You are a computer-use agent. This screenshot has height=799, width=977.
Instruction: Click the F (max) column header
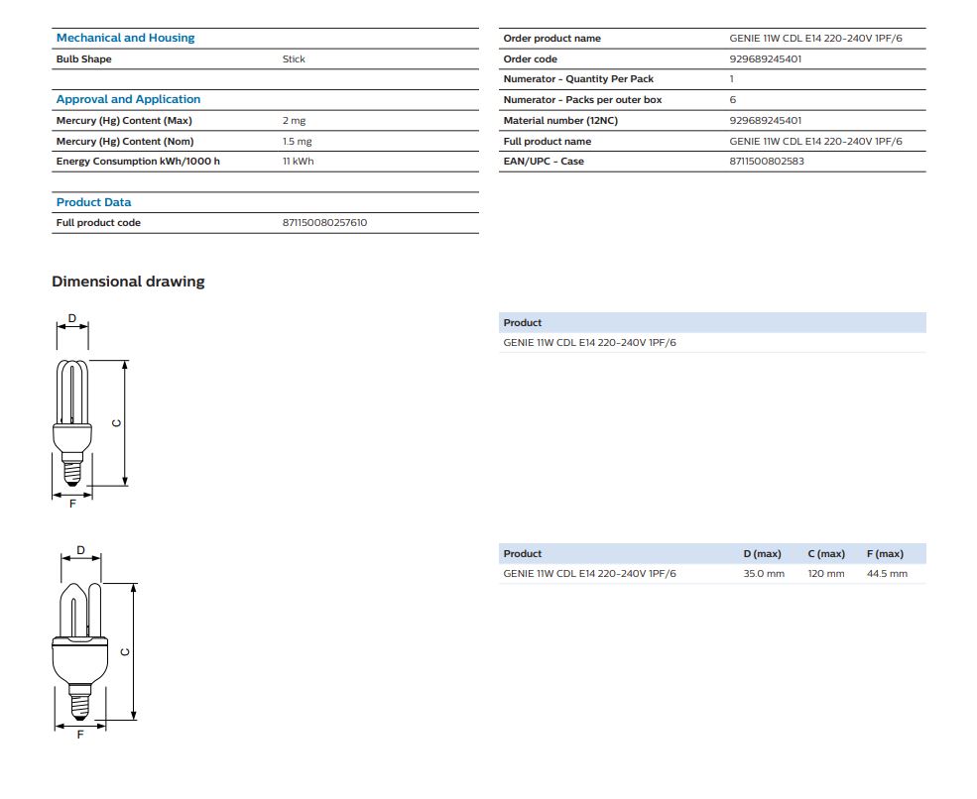[885, 553]
